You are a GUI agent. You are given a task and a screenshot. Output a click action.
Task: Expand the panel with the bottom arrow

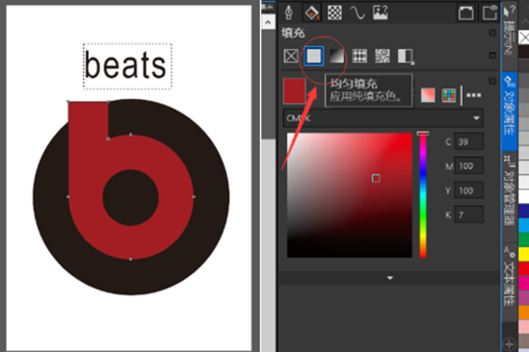point(390,278)
